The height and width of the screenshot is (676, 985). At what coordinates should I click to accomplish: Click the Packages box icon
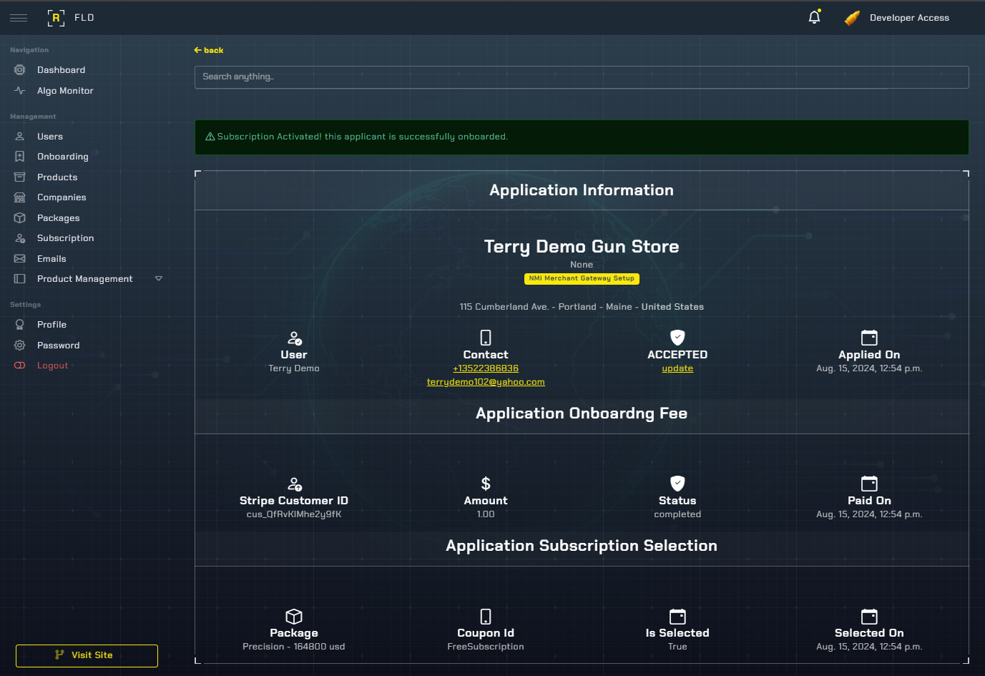pyautogui.click(x=20, y=218)
